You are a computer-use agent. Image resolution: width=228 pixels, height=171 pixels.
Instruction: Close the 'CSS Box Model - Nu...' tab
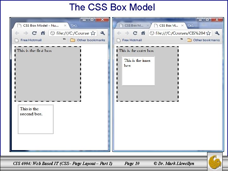pyautogui.click(x=65, y=26)
